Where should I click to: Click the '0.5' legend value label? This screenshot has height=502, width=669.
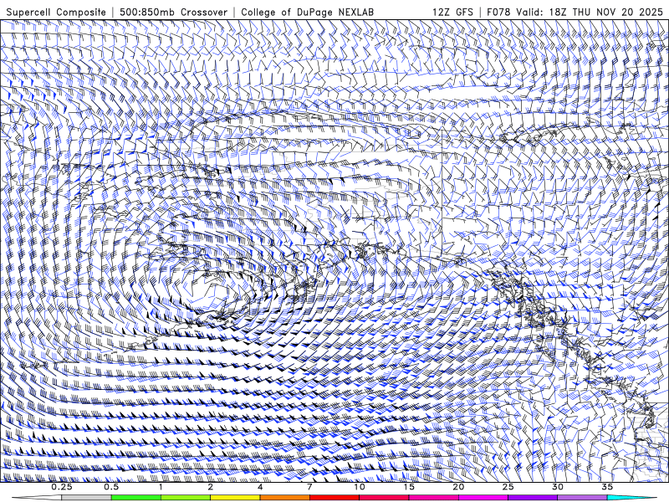click(x=111, y=487)
